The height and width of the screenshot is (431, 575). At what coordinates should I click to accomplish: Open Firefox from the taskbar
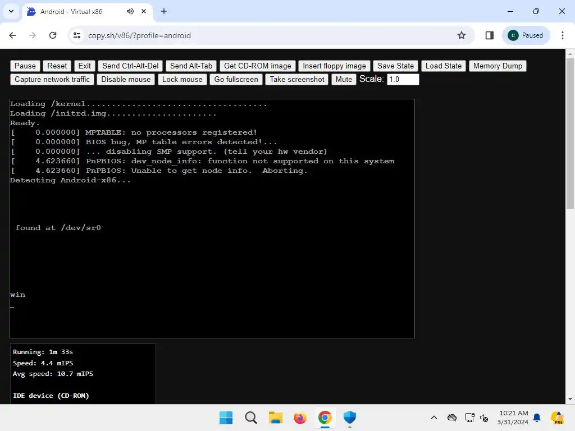(x=300, y=418)
